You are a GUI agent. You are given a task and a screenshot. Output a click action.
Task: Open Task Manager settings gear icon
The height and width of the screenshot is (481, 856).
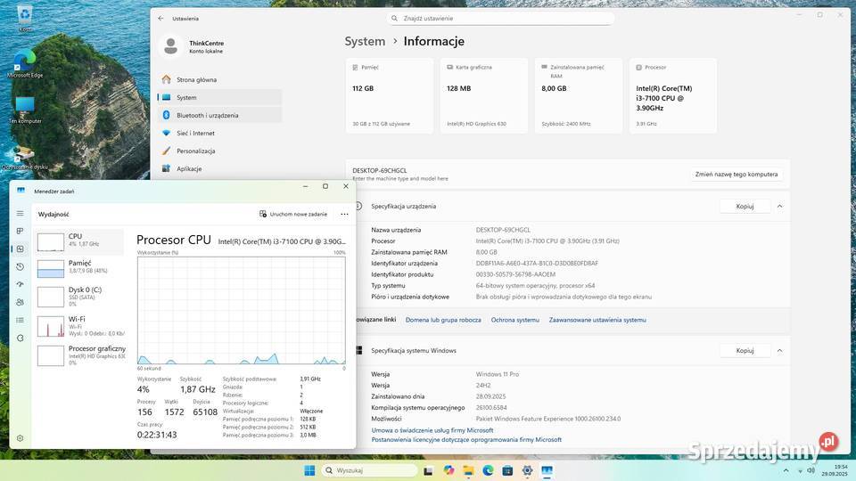coord(20,438)
